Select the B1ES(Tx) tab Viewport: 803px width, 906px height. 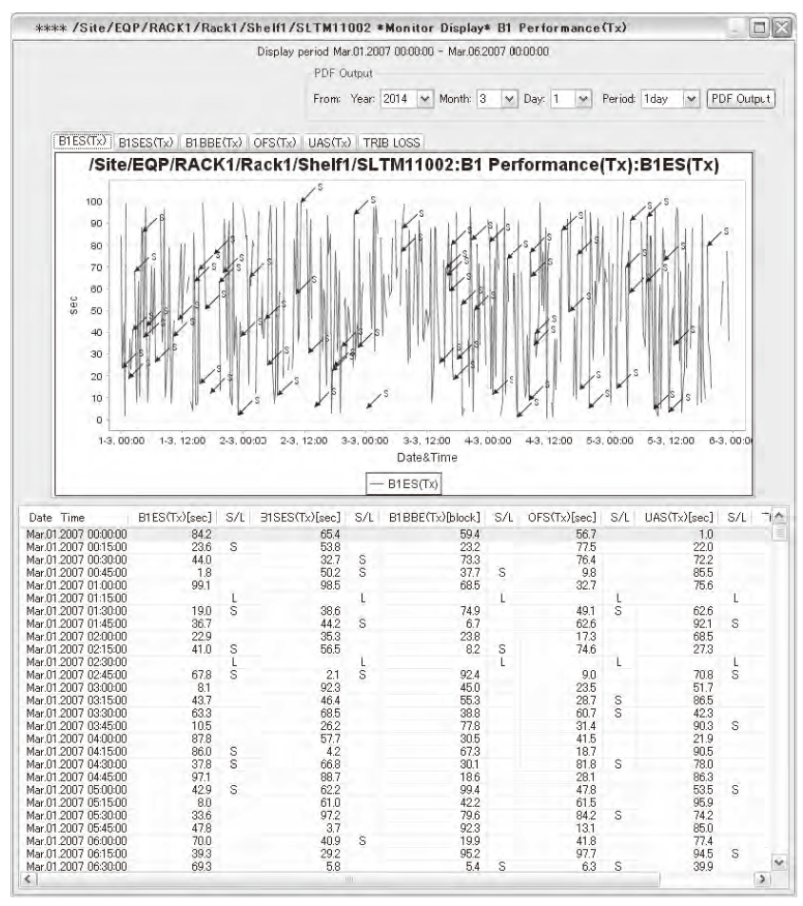coord(83,141)
